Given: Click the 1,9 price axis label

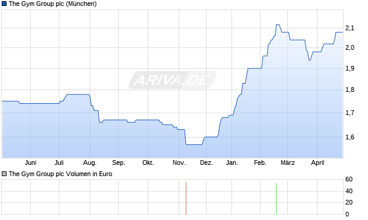Looking at the screenshot, I should [350, 68].
